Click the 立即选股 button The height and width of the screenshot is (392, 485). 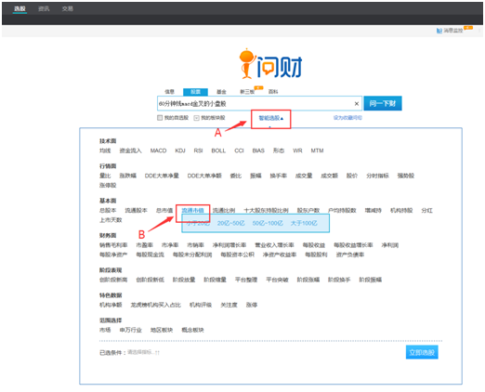422,352
